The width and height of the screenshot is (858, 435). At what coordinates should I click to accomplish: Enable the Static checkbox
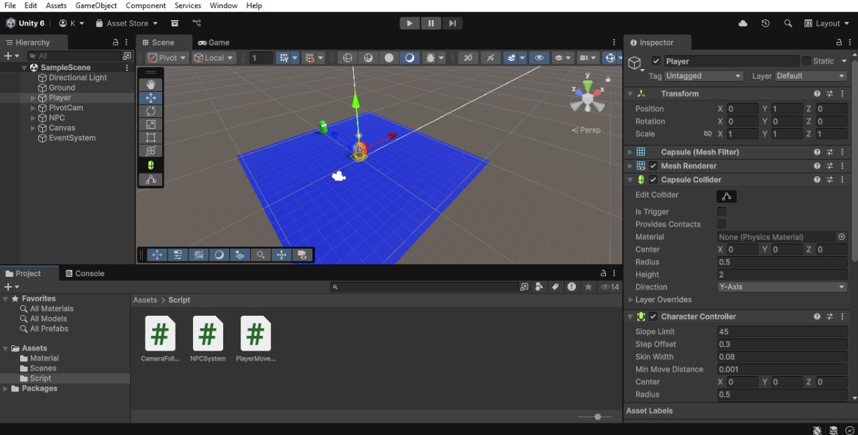806,61
